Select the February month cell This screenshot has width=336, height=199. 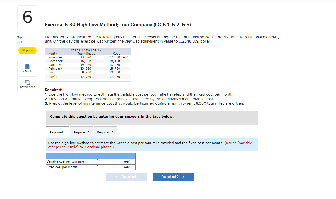point(55,68)
